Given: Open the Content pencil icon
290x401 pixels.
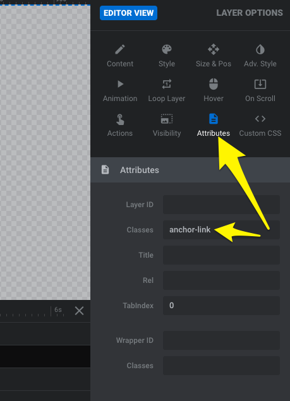Looking at the screenshot, I should point(120,49).
